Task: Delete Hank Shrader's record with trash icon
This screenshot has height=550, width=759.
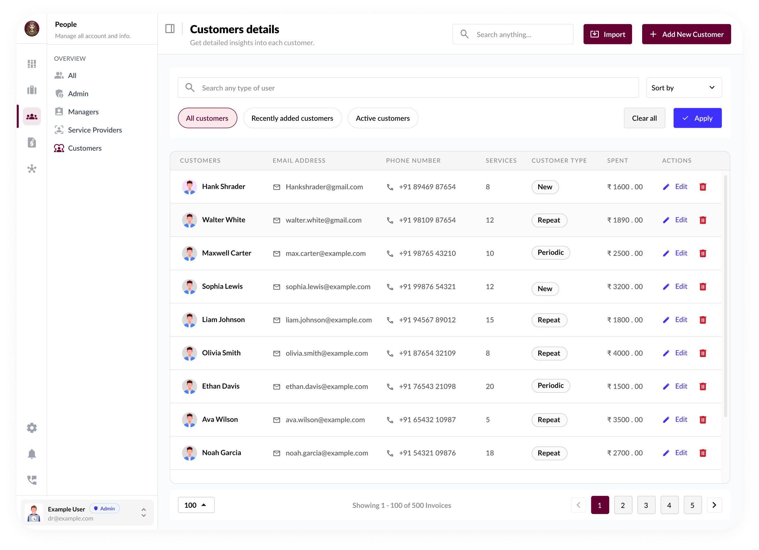Action: tap(703, 187)
